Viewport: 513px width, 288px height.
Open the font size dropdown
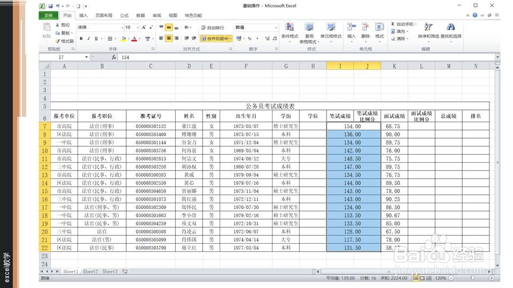[138, 27]
